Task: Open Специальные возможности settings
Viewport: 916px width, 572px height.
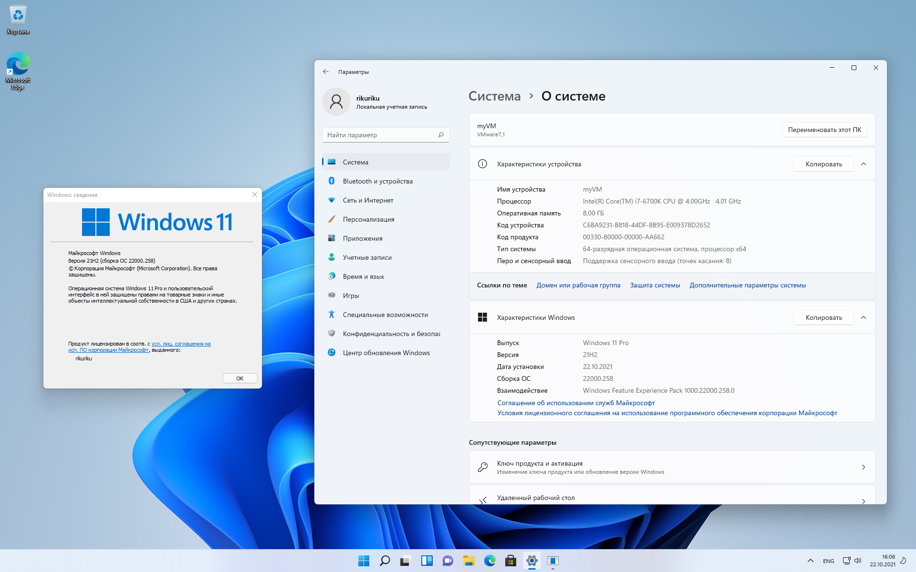Action: pos(385,315)
